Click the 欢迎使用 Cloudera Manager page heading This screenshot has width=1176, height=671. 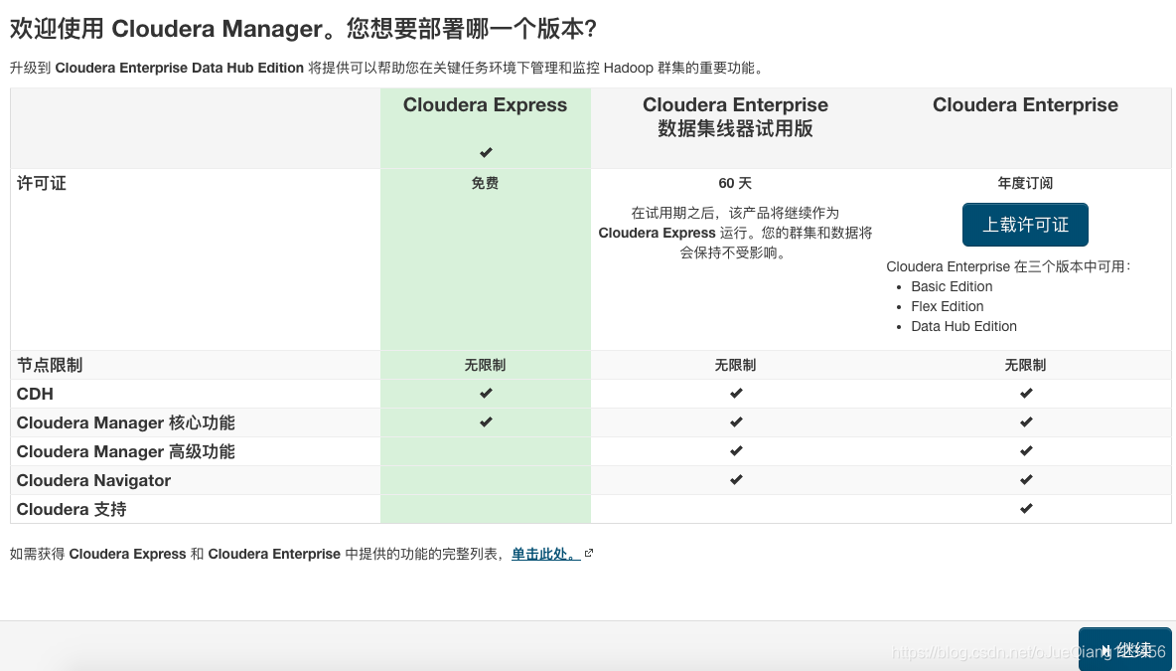303,29
